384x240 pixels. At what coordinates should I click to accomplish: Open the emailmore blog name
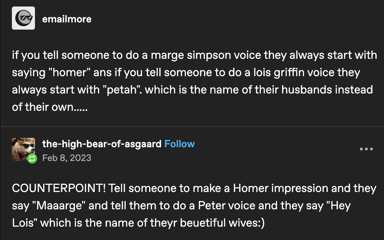tap(67, 18)
